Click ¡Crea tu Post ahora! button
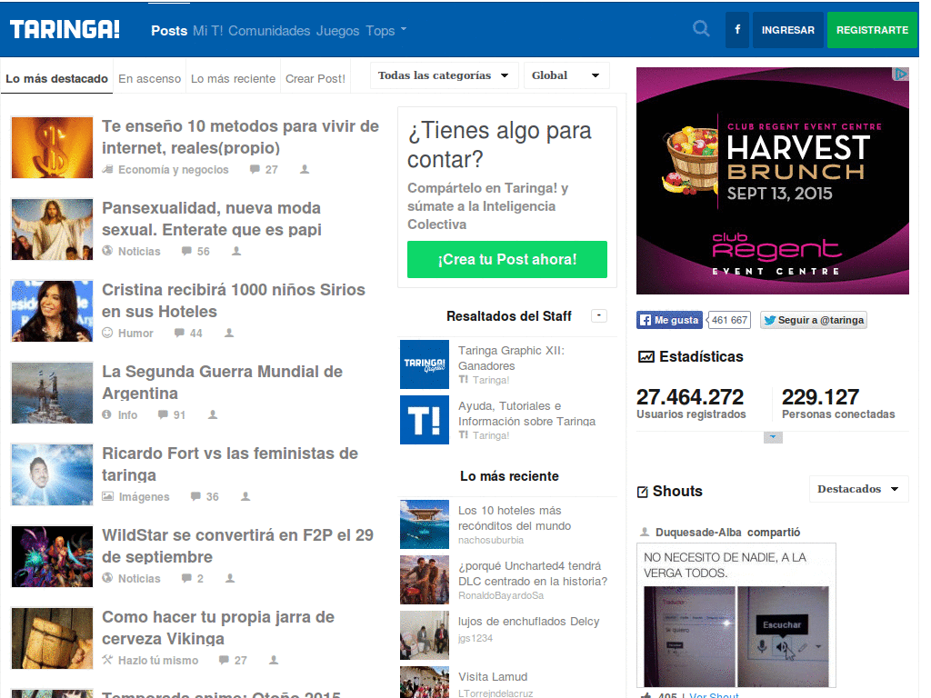 (507, 259)
